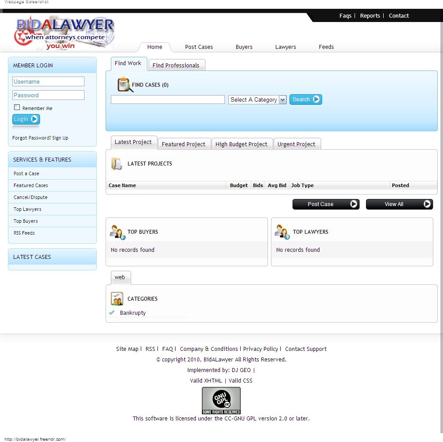
Task: Click the blue Search button
Action: (305, 99)
